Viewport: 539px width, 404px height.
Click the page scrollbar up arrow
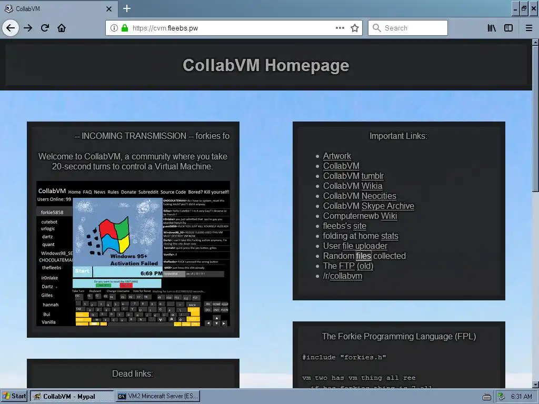pos(535,42)
